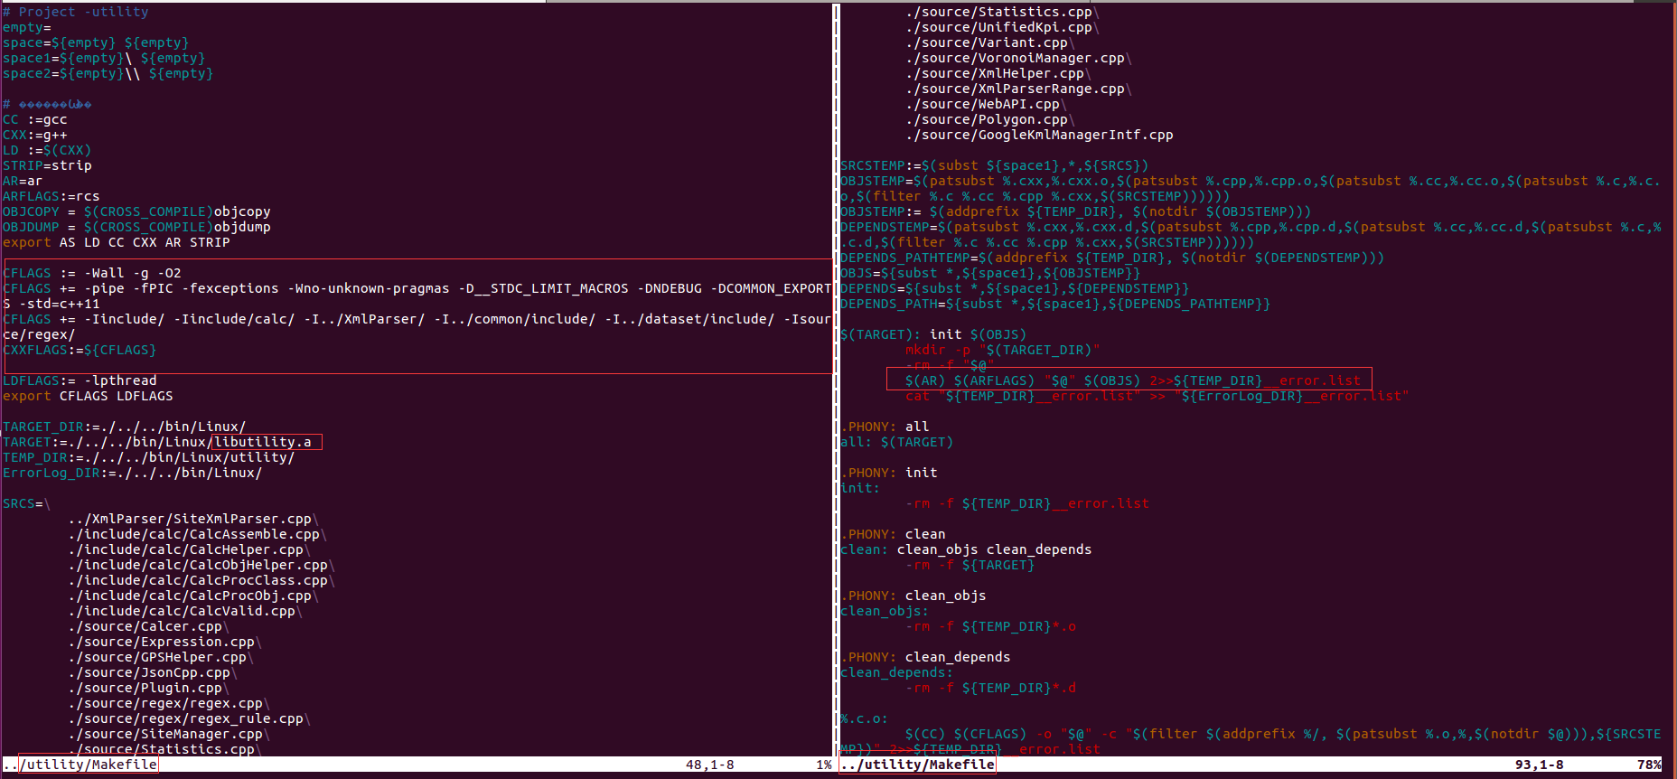Click the ErrorLog_DIR assignment line
This screenshot has width=1677, height=779.
click(x=132, y=473)
